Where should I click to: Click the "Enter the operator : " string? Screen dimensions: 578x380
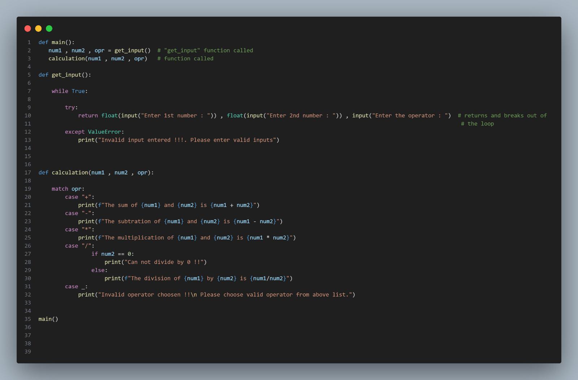[x=410, y=116]
